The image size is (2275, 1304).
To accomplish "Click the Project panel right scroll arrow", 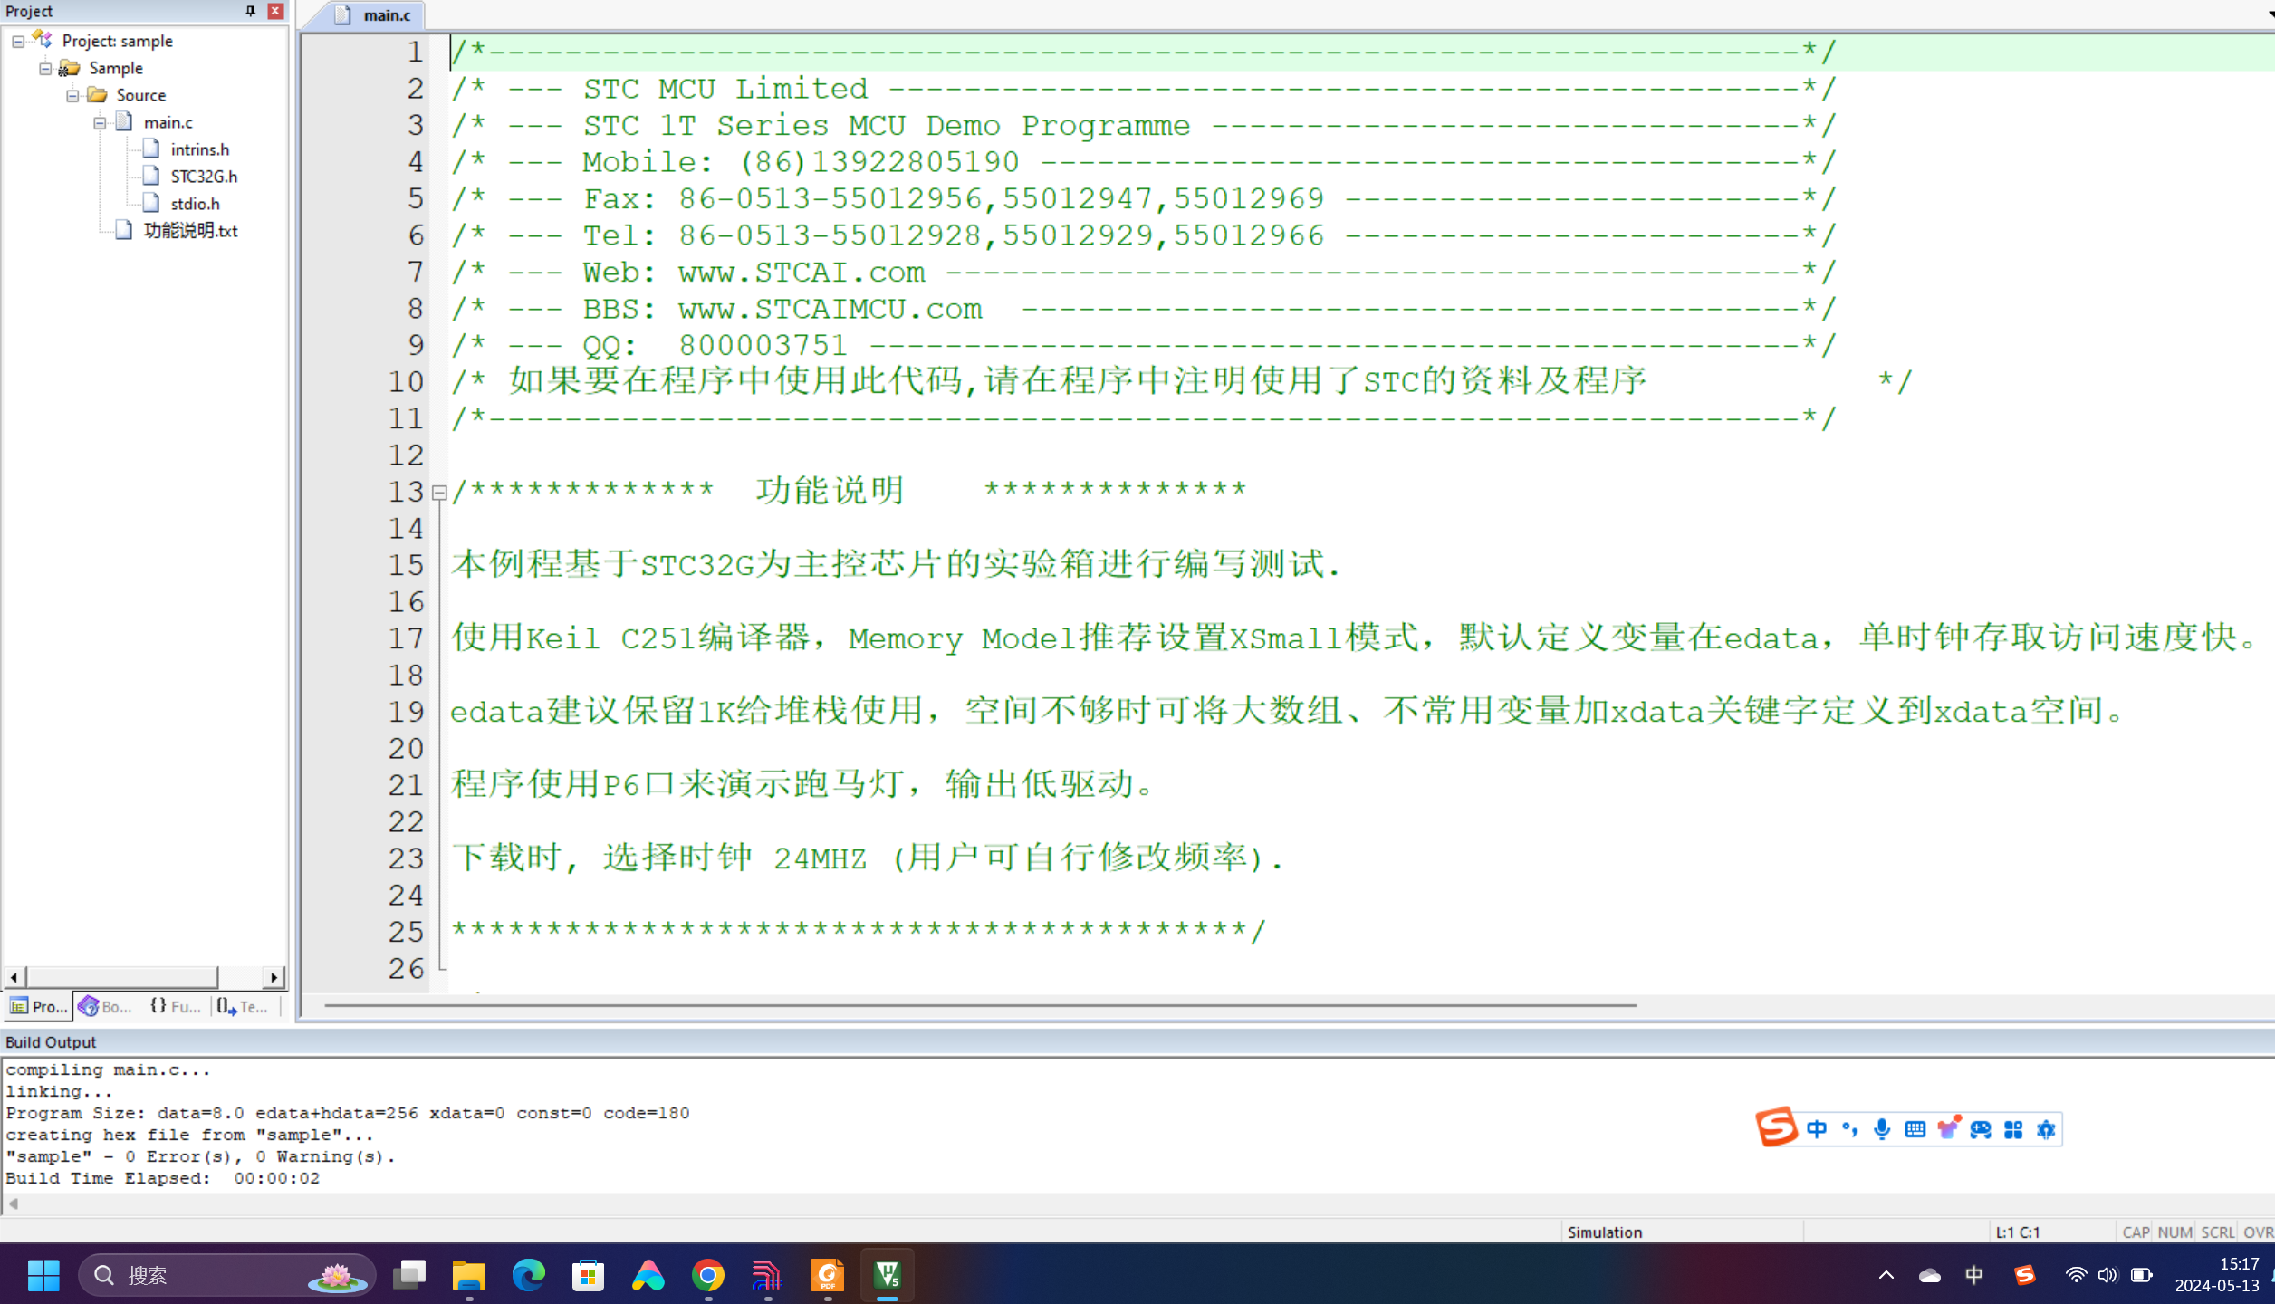I will [274, 977].
